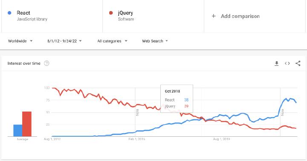Open the Worldwide region dropdown
Viewport: 307px width, 161px height.
(20, 41)
